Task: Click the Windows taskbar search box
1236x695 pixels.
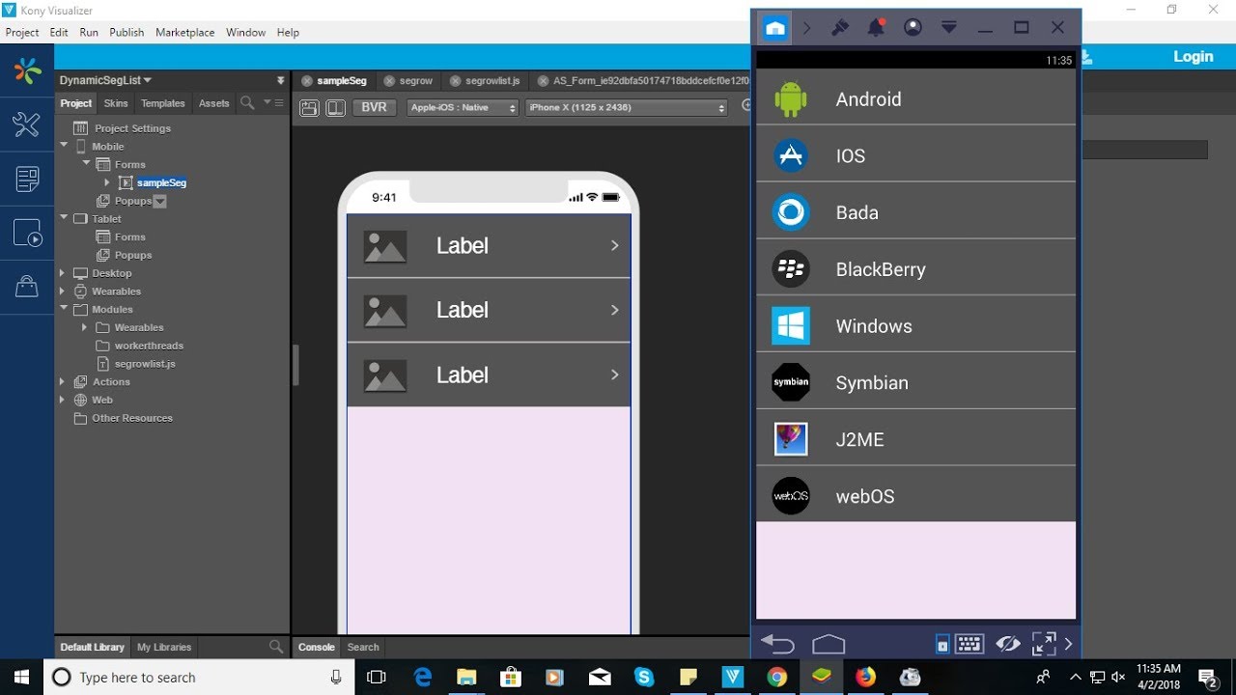Action: click(198, 677)
